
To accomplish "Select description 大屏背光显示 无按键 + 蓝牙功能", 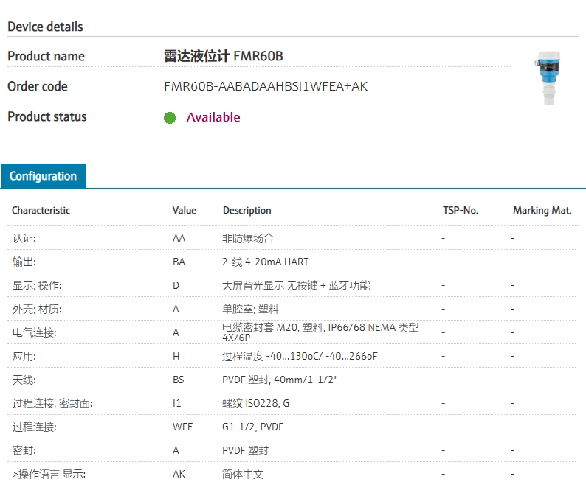I will click(296, 285).
